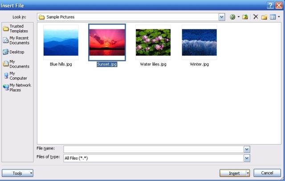Open the File name dropdown arrow
The image size is (285, 181).
pos(247,149)
